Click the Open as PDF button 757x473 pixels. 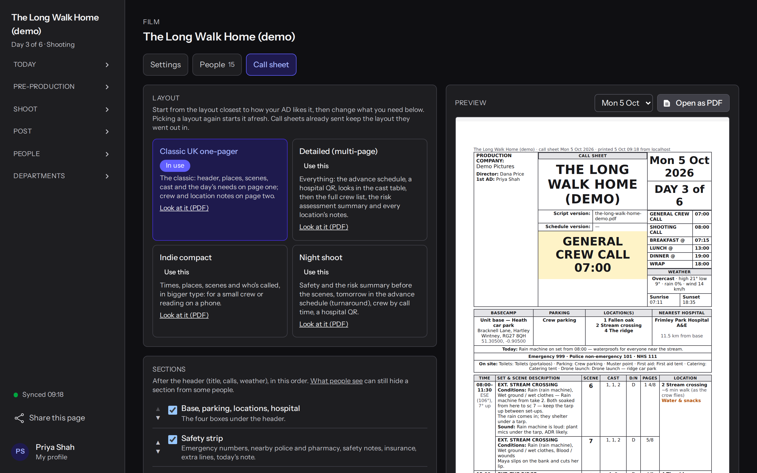[x=693, y=103]
